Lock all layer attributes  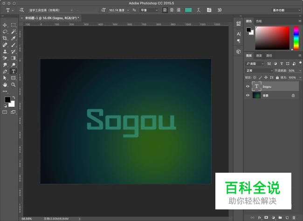click(x=277, y=78)
